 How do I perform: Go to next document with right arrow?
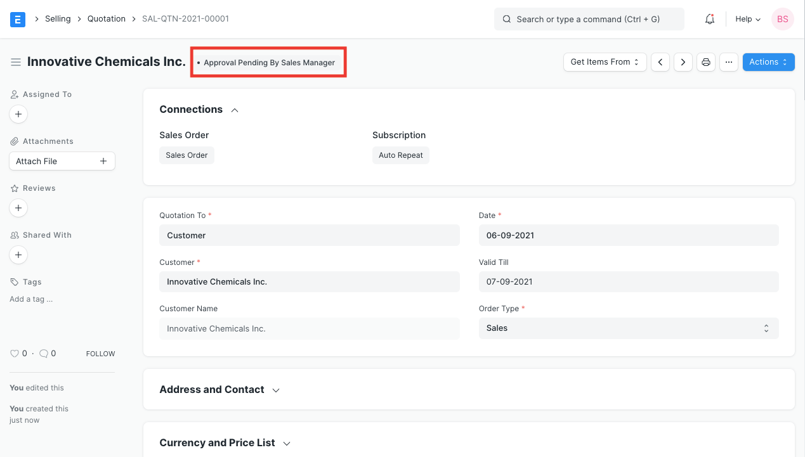point(683,61)
